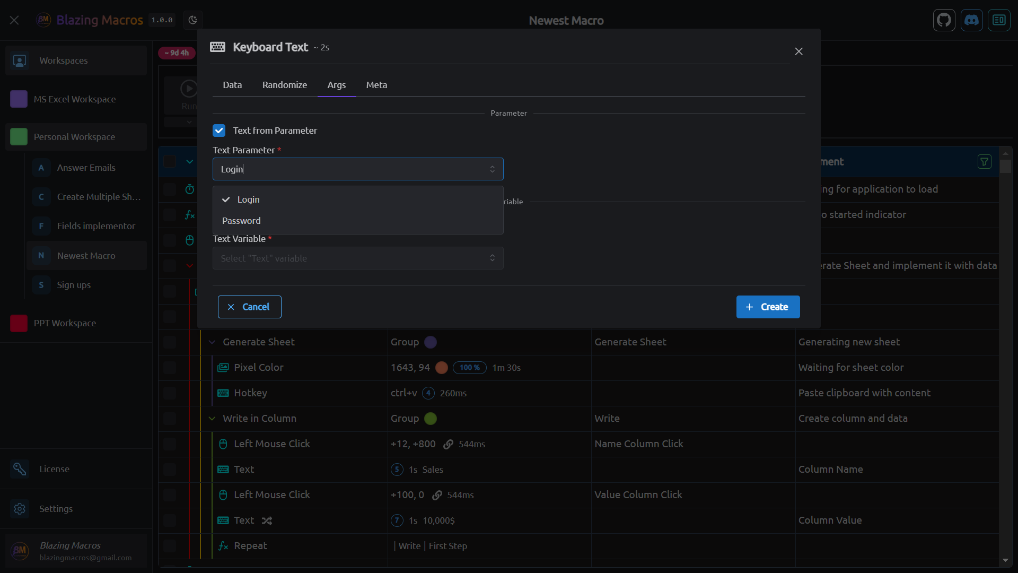
Task: Open the Text Parameter combo box arrows
Action: tap(493, 169)
